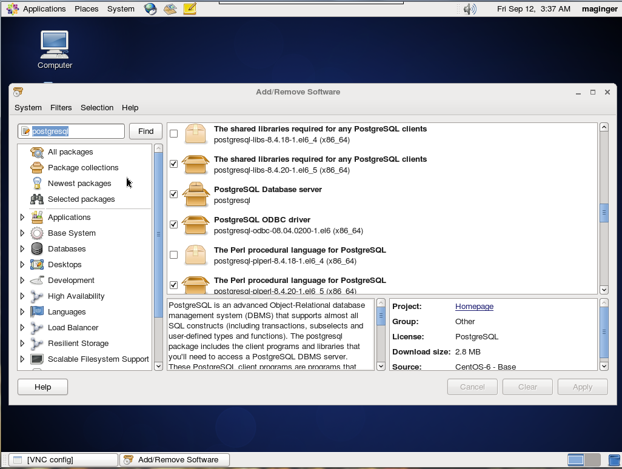The width and height of the screenshot is (622, 469).
Task: Click the Base System gear icon
Action: click(37, 233)
